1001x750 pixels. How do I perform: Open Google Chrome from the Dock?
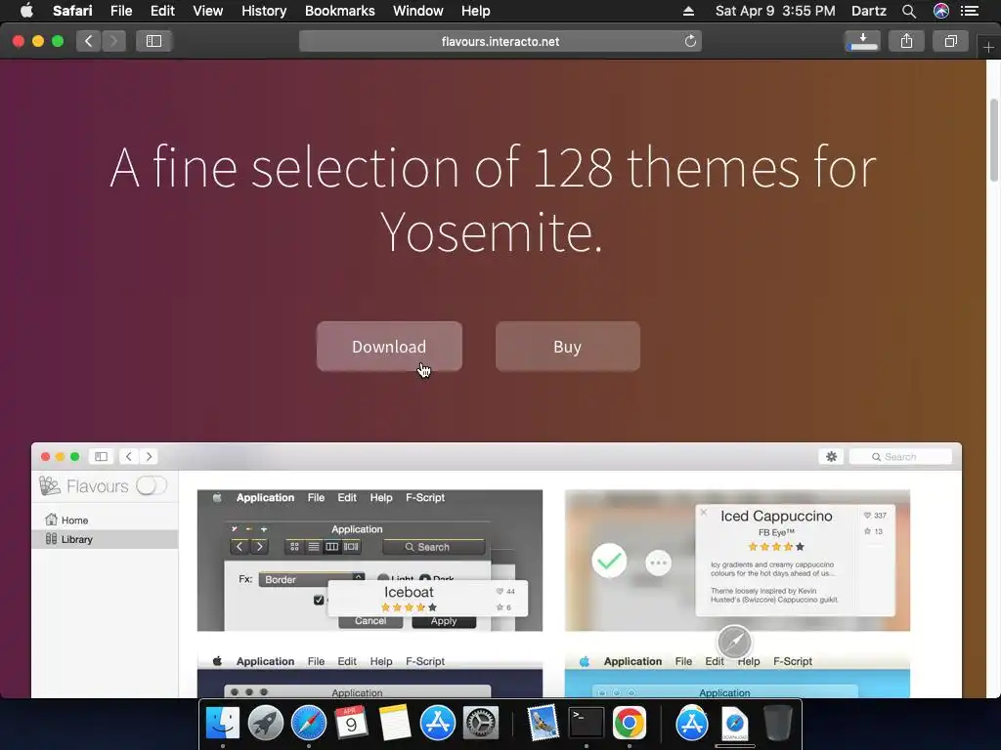click(x=629, y=724)
